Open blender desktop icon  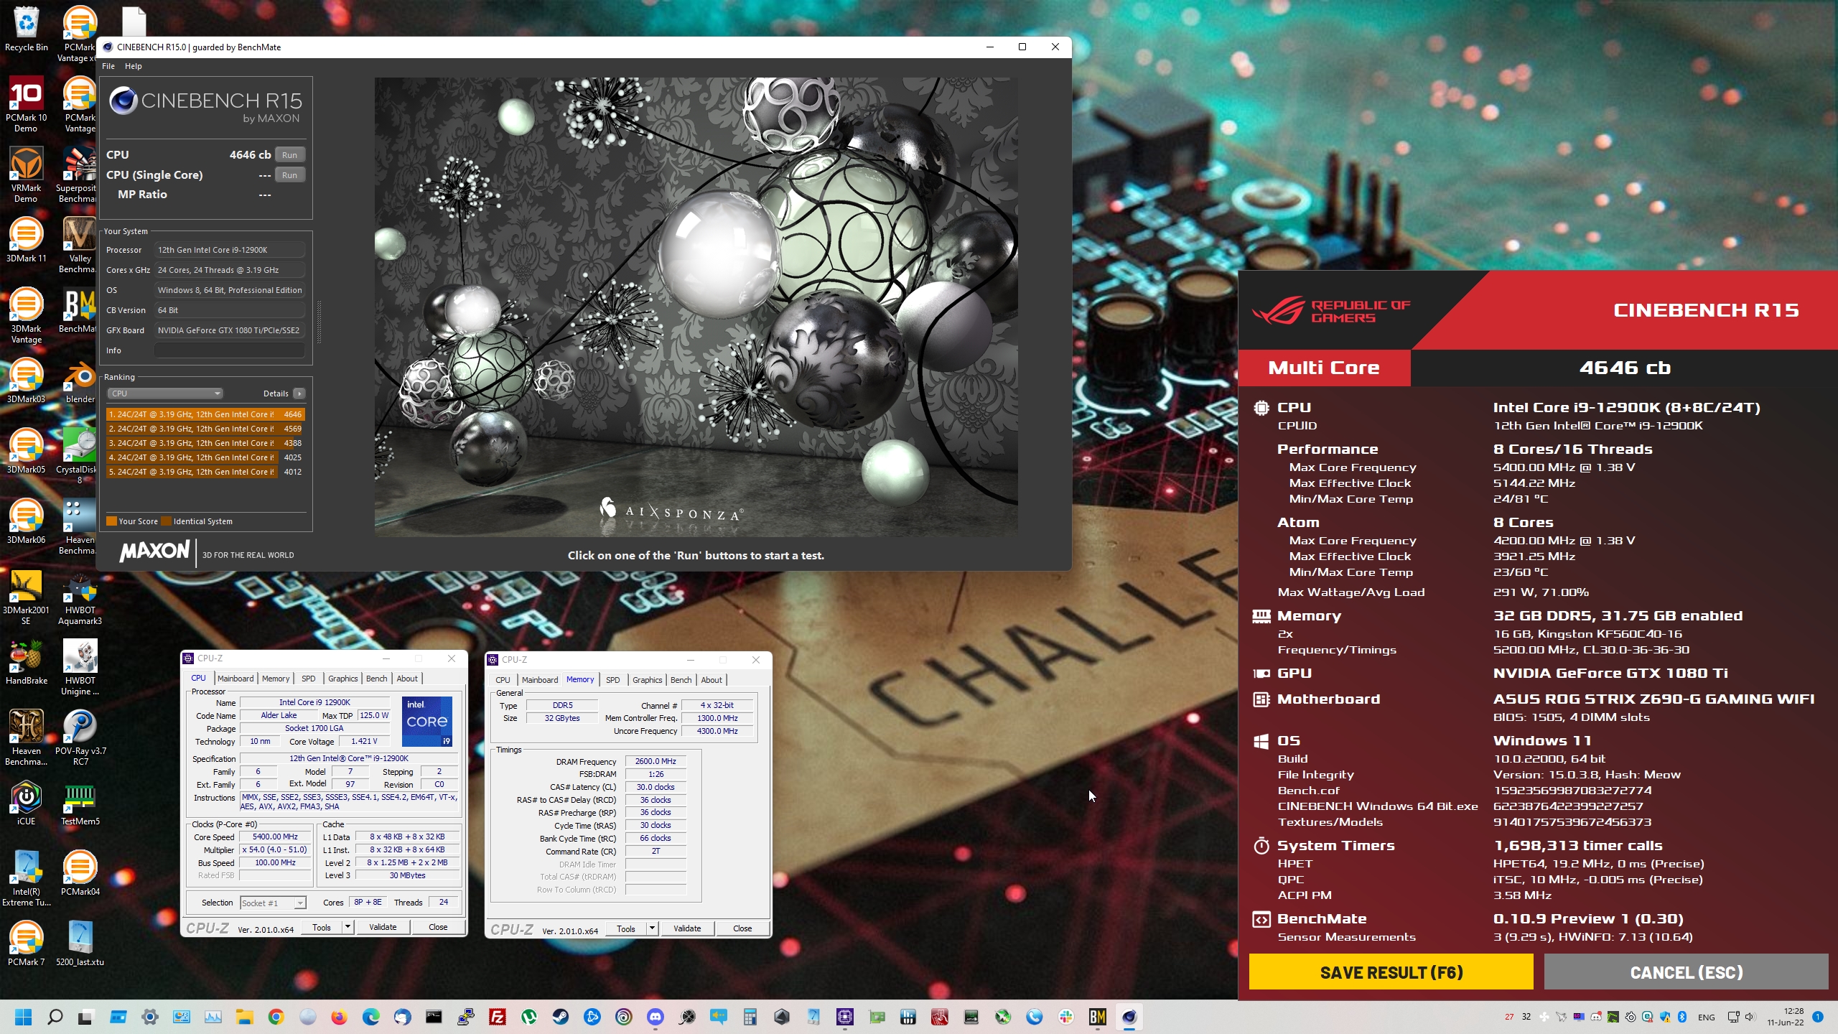(x=80, y=381)
